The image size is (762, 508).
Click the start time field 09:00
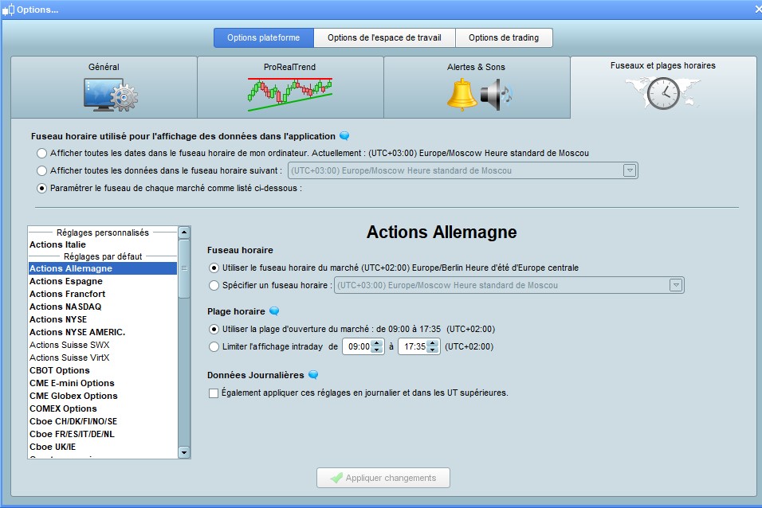358,346
